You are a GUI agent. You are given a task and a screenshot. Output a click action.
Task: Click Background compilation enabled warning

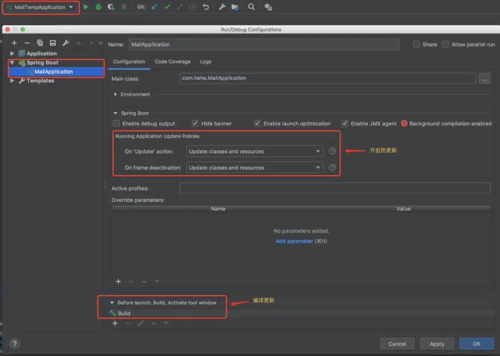[x=446, y=123]
